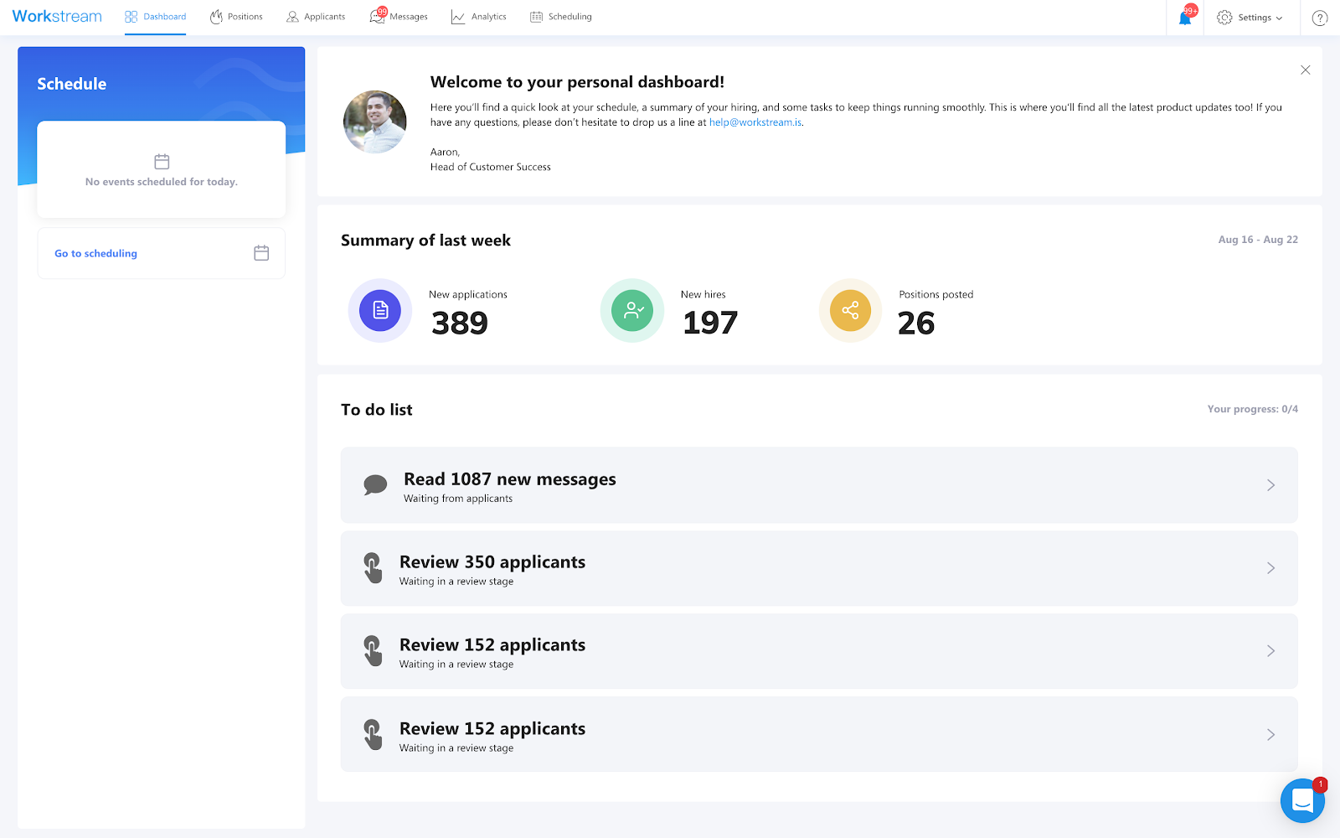Click the calendar icon above No events scheduled

(162, 161)
